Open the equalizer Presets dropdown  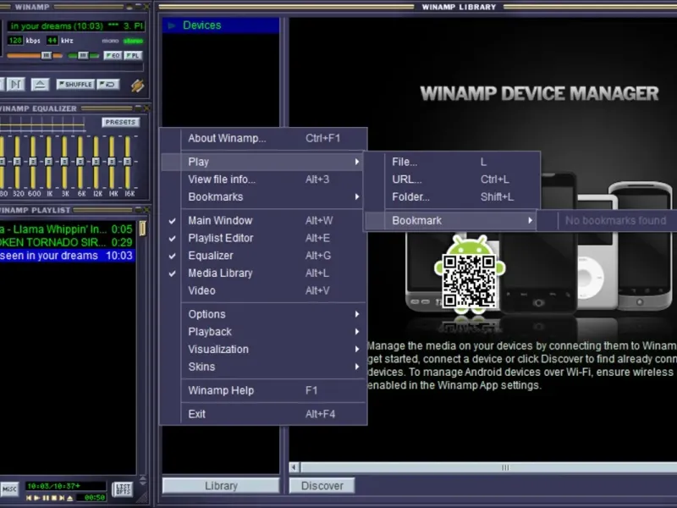click(x=120, y=122)
